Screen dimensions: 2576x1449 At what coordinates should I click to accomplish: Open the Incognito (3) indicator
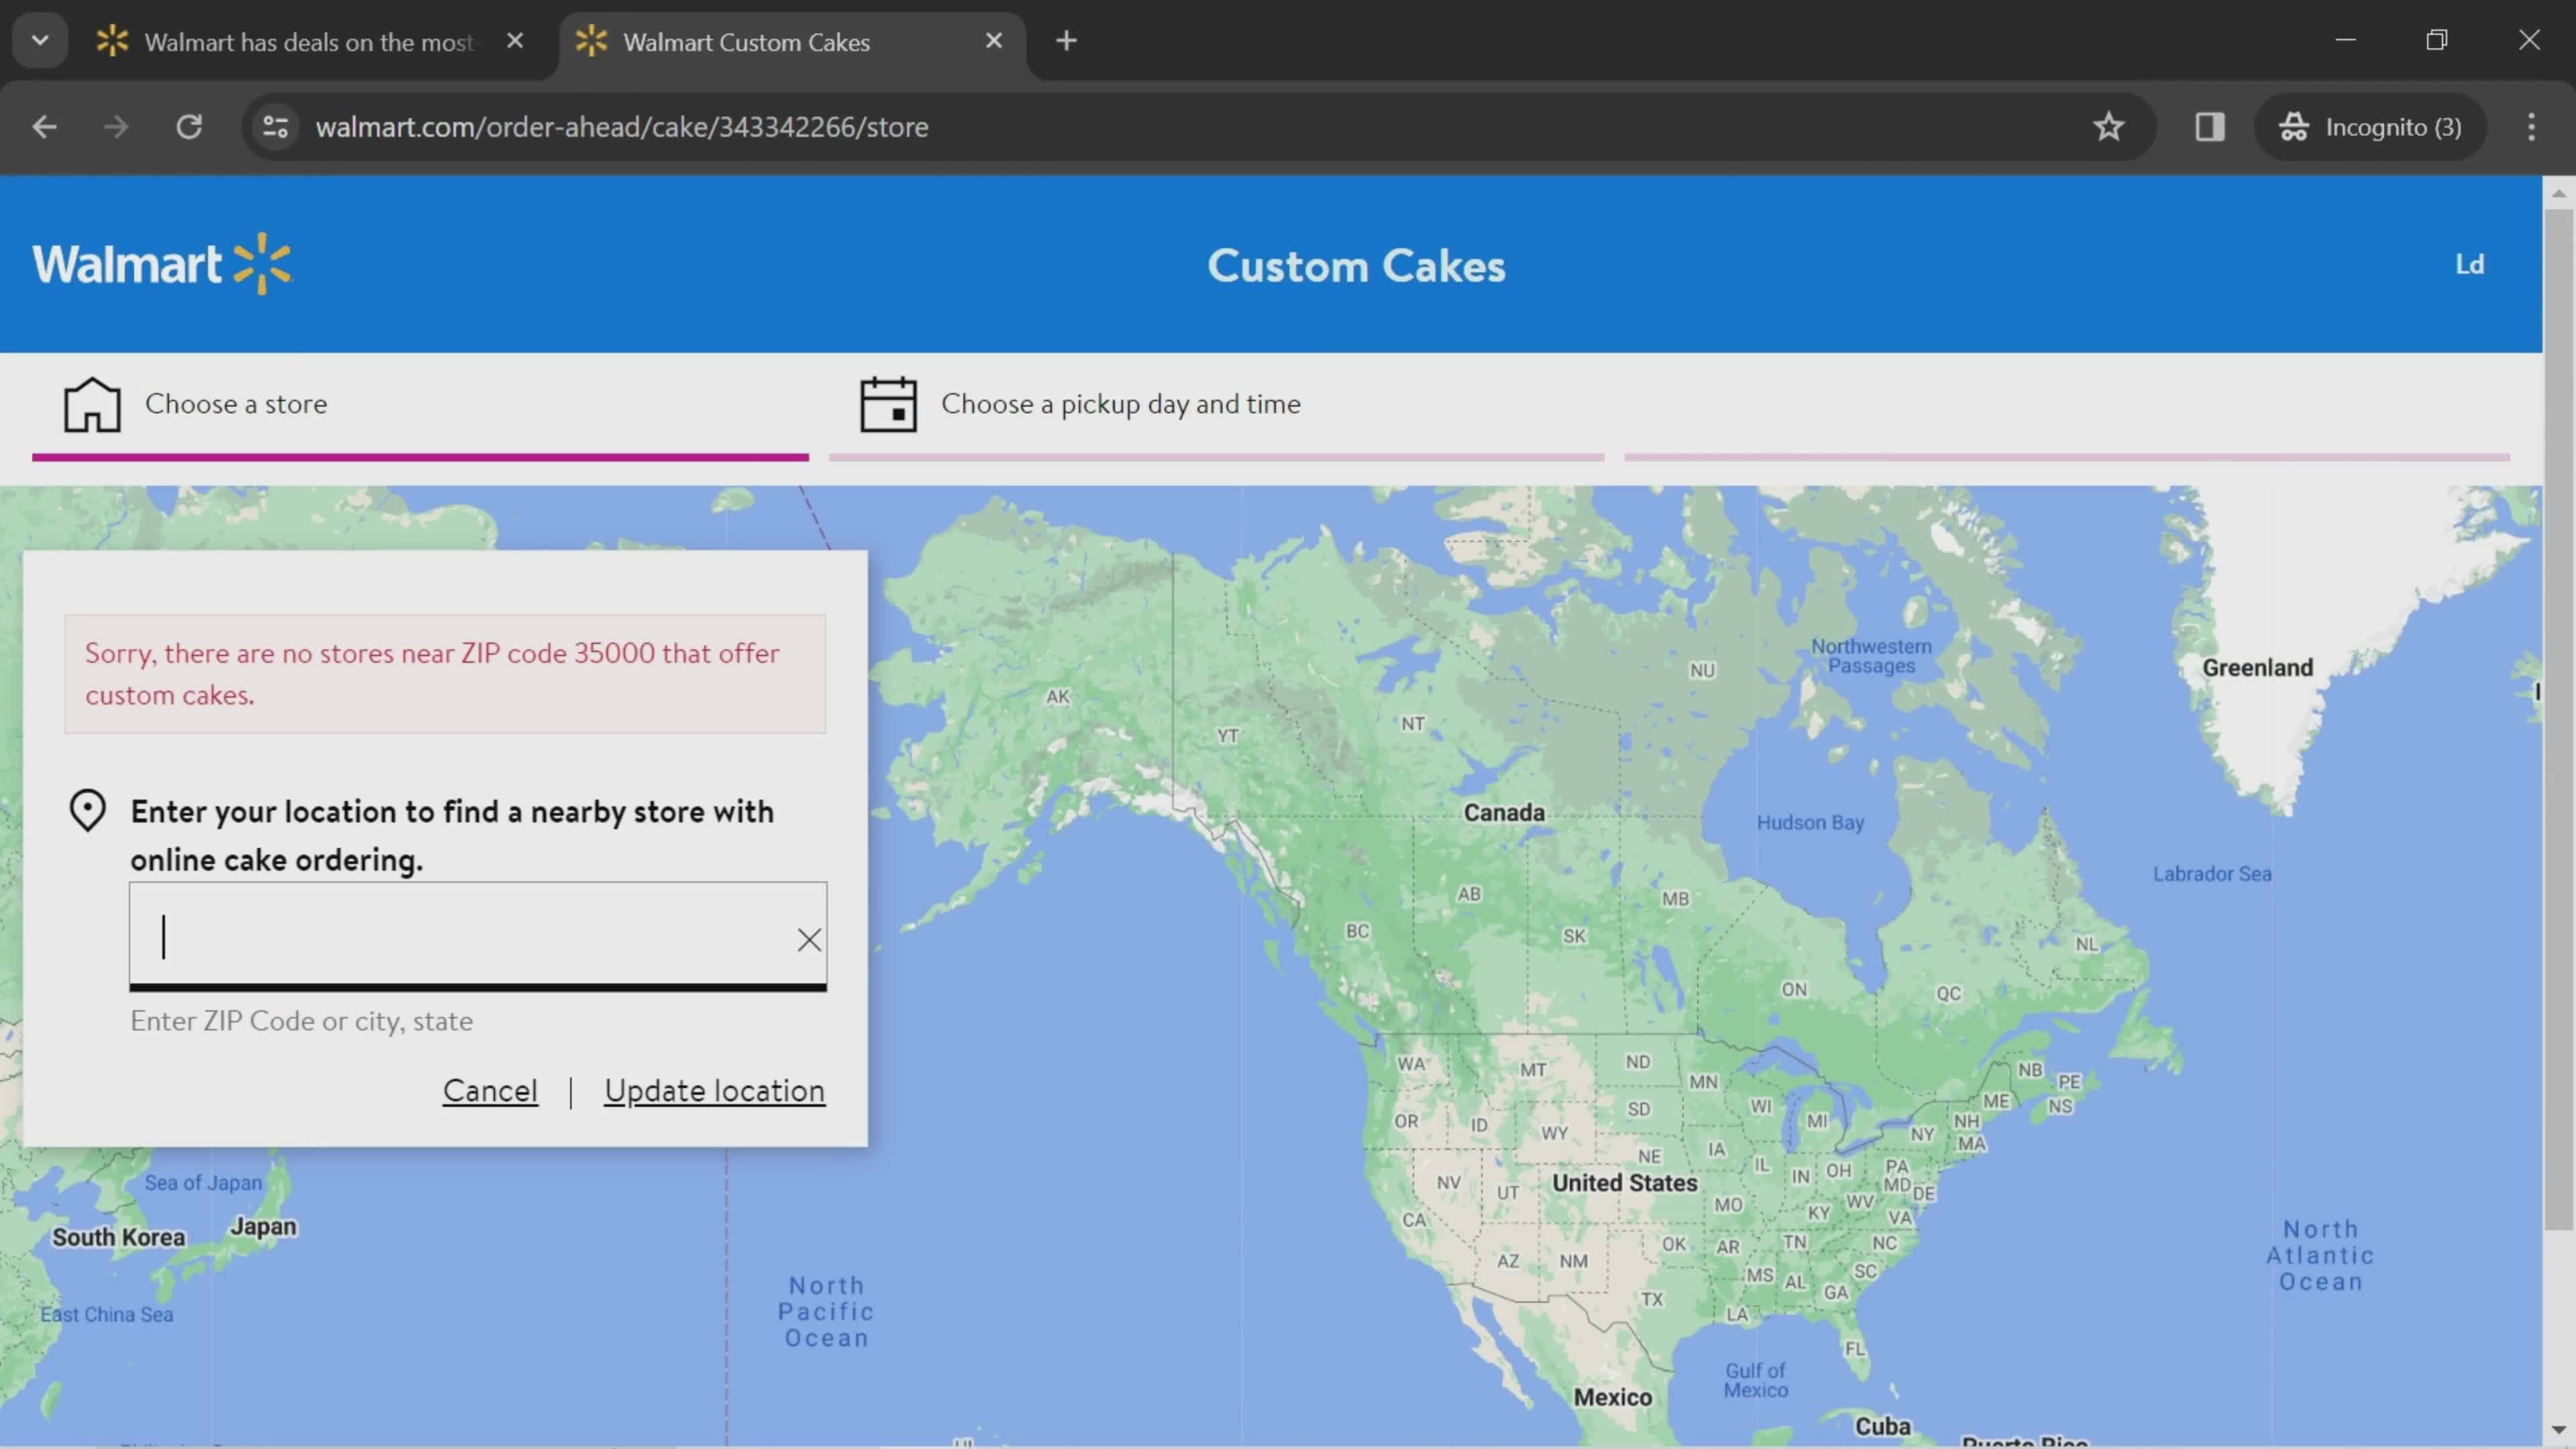tap(2370, 127)
